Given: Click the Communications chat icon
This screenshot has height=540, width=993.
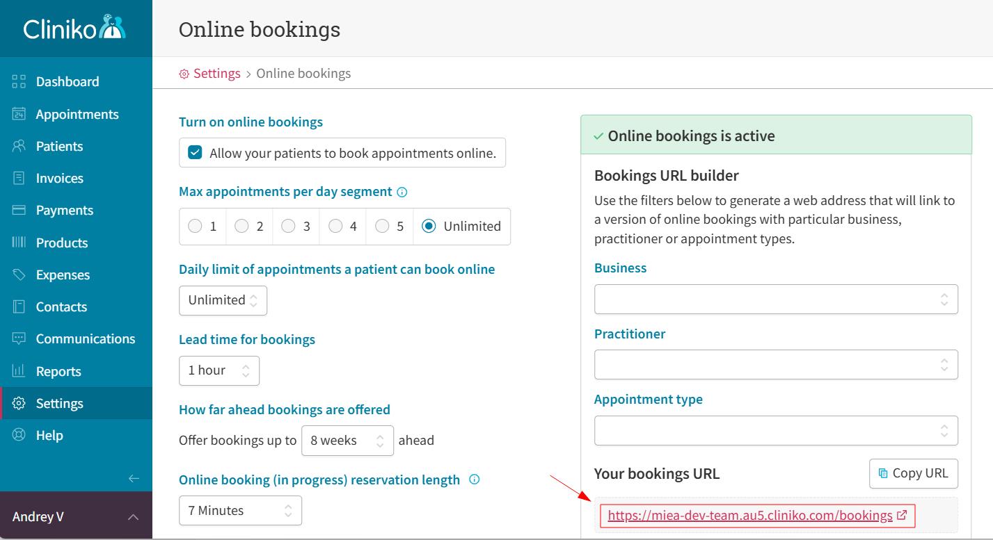Looking at the screenshot, I should click(18, 338).
